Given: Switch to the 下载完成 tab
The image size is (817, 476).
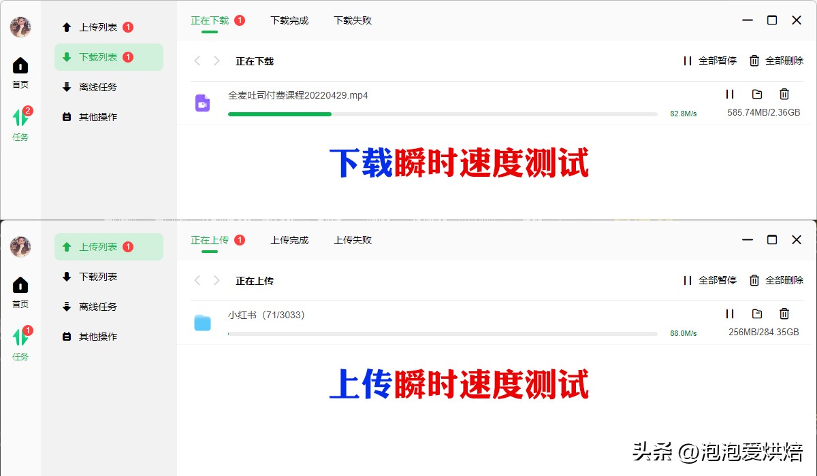Looking at the screenshot, I should tap(289, 20).
